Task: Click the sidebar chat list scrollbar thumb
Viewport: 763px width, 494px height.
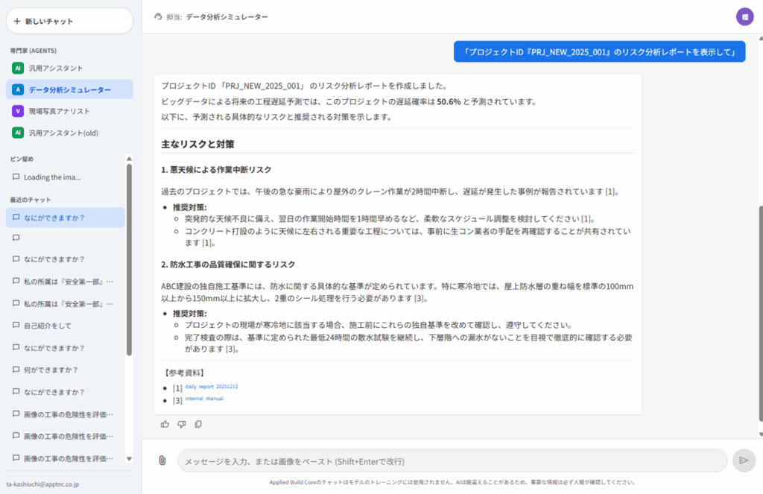Action: [x=129, y=259]
